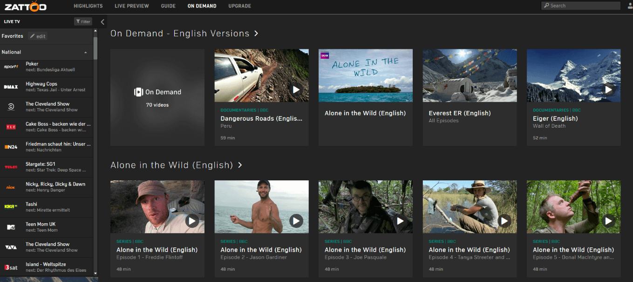This screenshot has width=633, height=282.
Task: Select the VIVA channel logo
Action: (x=11, y=247)
